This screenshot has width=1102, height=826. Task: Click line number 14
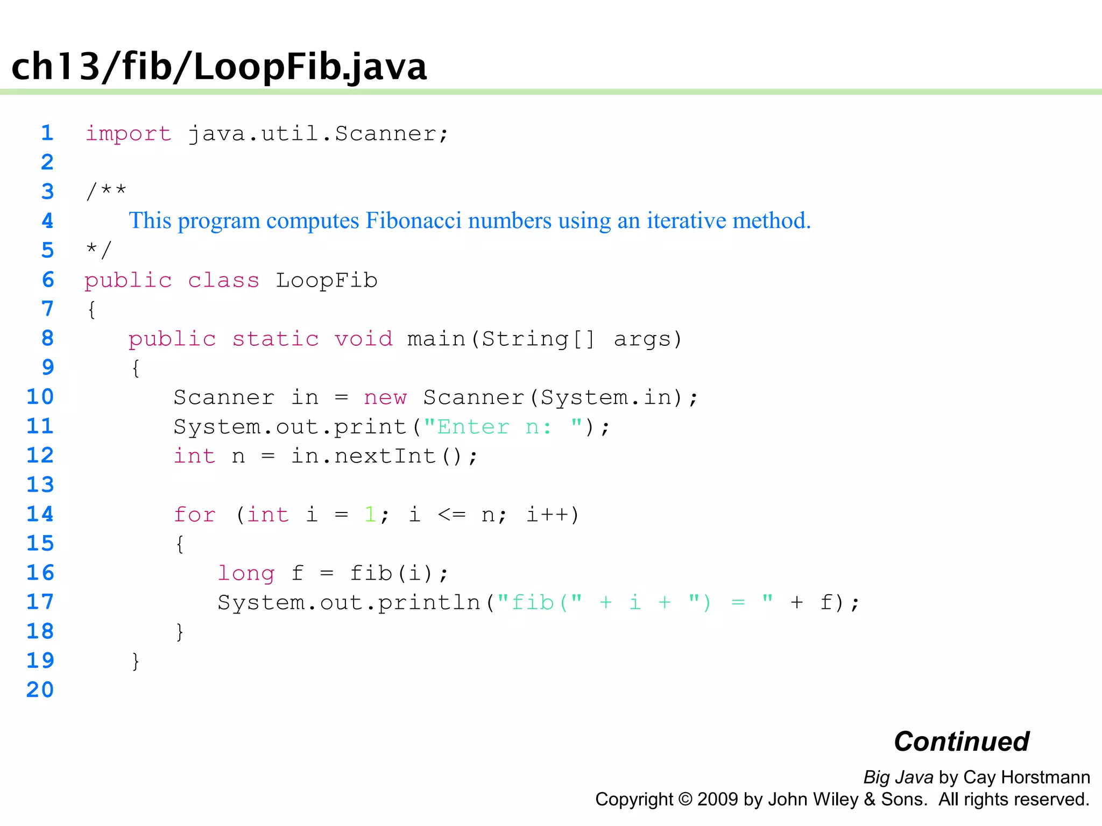pos(40,514)
